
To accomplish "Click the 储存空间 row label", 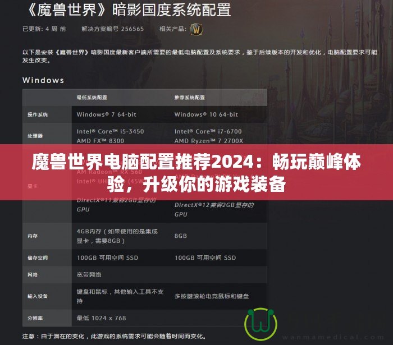I will [x=38, y=257].
